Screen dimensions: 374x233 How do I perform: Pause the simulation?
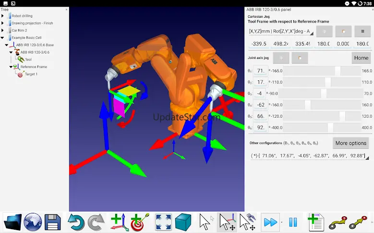click(293, 222)
